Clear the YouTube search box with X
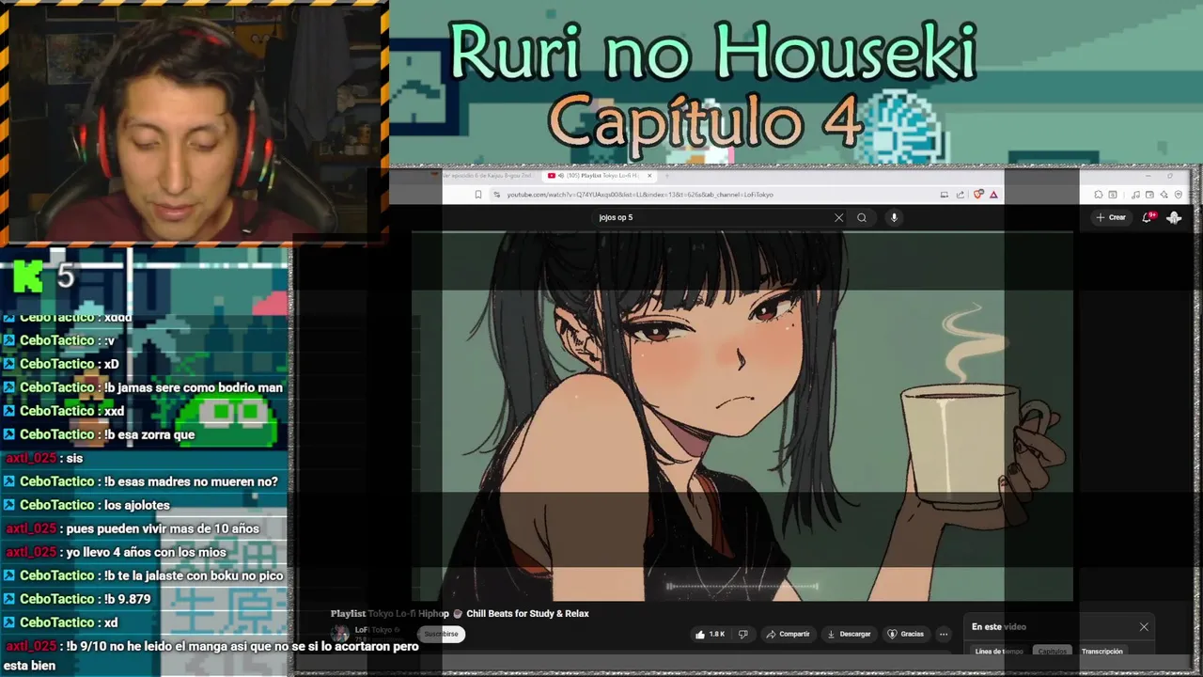Viewport: 1203px width, 677px height. click(838, 217)
